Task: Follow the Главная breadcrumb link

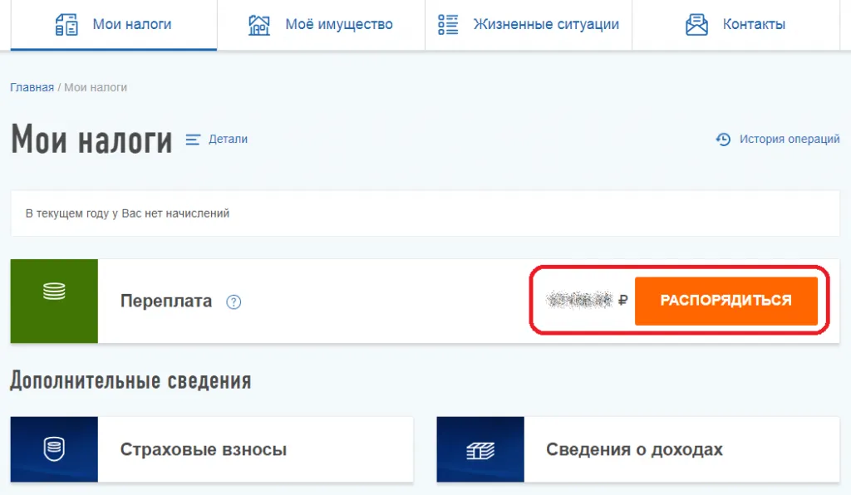Action: click(x=32, y=87)
